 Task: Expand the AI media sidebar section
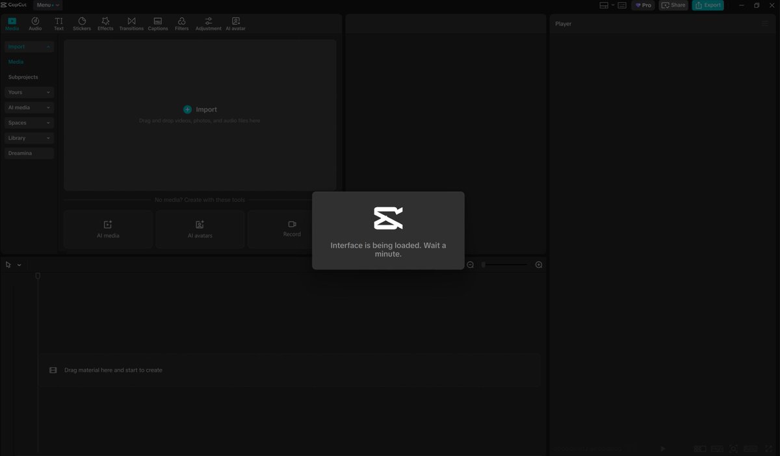[x=29, y=107]
